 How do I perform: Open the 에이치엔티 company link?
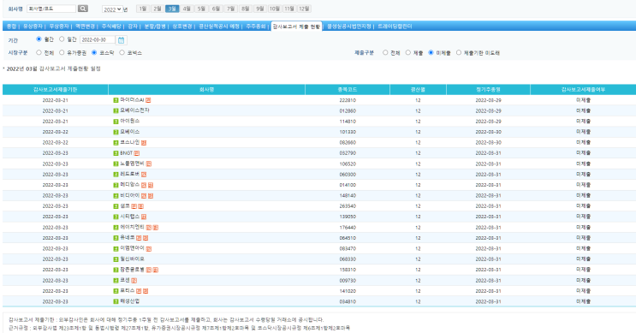[132, 227]
